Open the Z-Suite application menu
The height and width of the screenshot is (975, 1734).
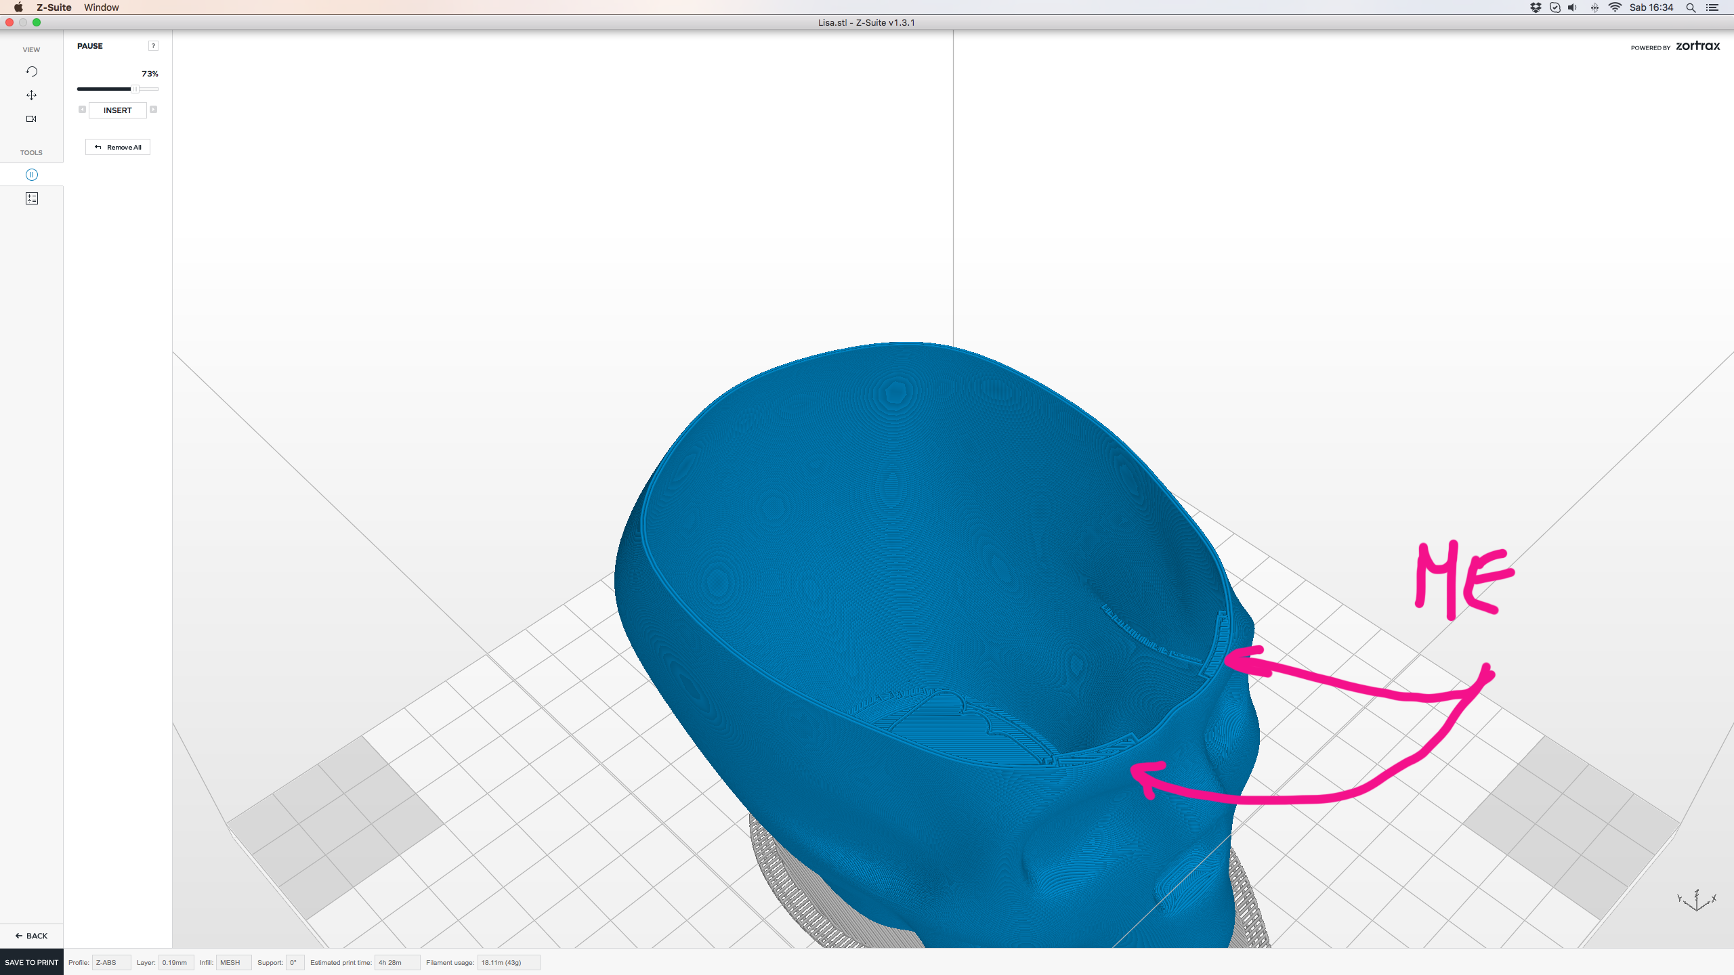point(54,7)
